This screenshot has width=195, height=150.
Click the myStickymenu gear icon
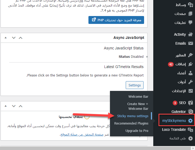click(x=190, y=121)
